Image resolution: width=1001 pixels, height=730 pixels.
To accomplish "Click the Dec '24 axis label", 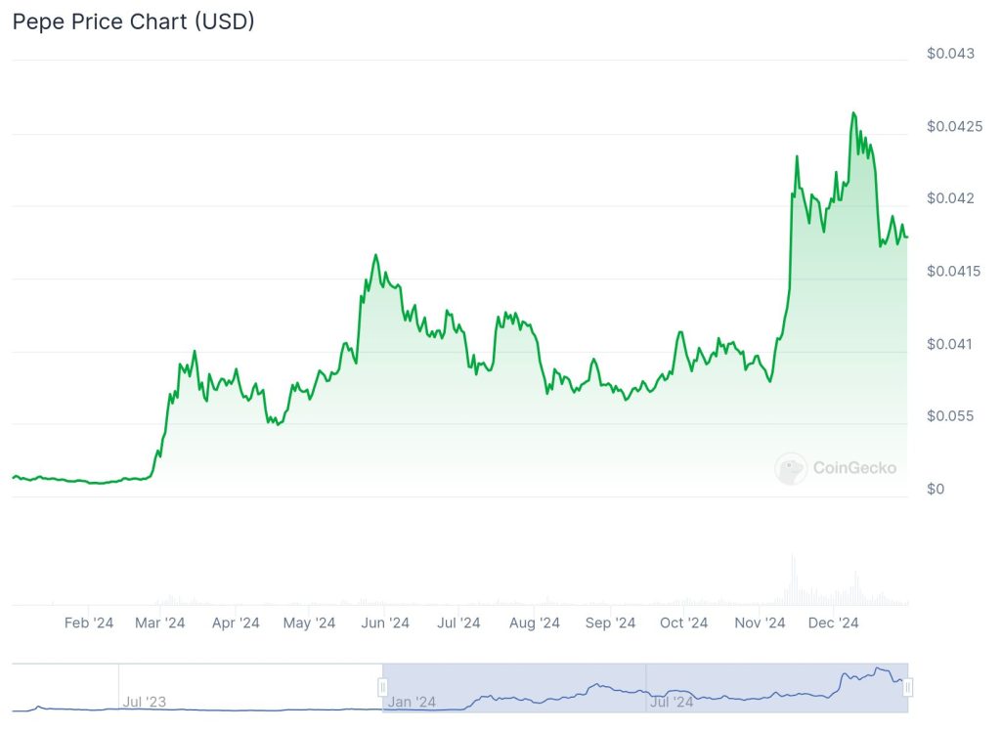I will pyautogui.click(x=833, y=623).
